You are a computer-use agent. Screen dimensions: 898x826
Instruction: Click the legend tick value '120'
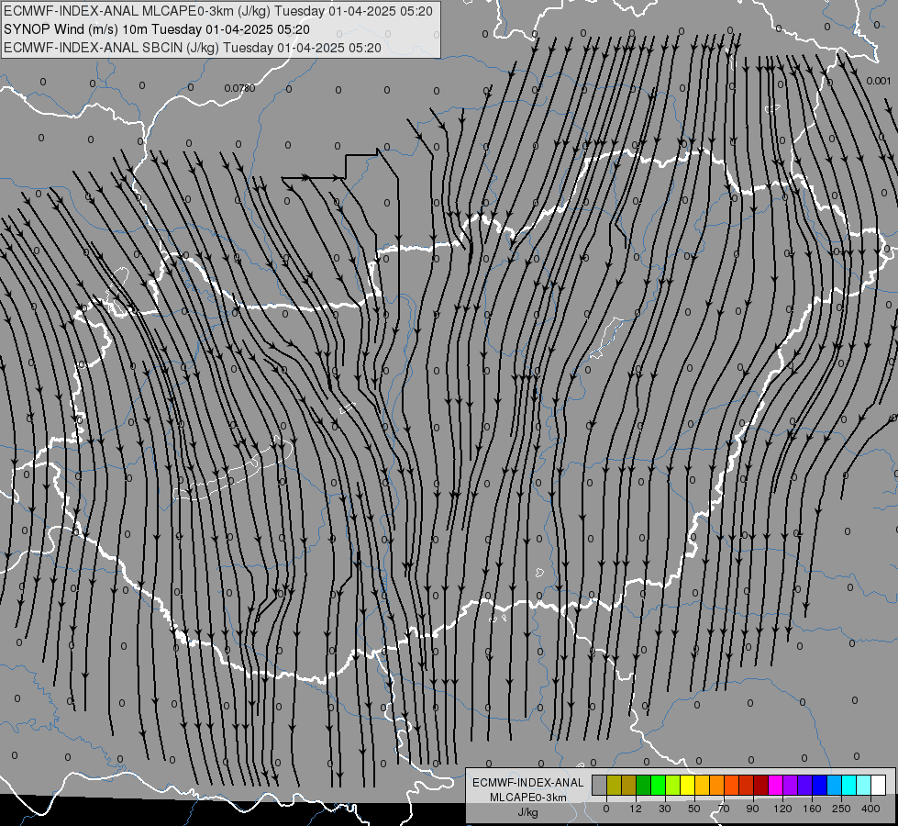[782, 809]
